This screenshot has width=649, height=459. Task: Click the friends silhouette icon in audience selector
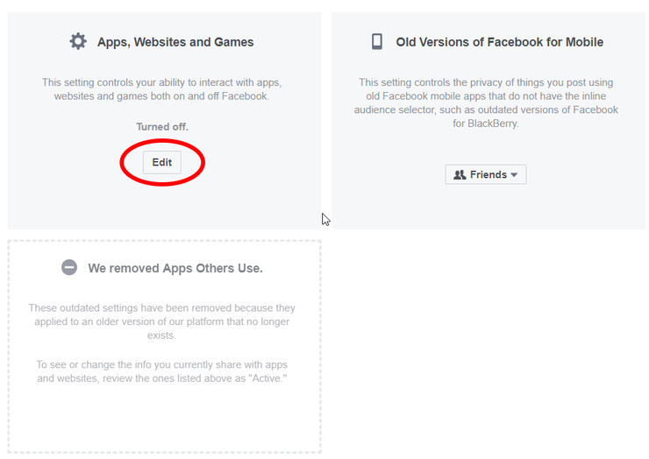460,175
